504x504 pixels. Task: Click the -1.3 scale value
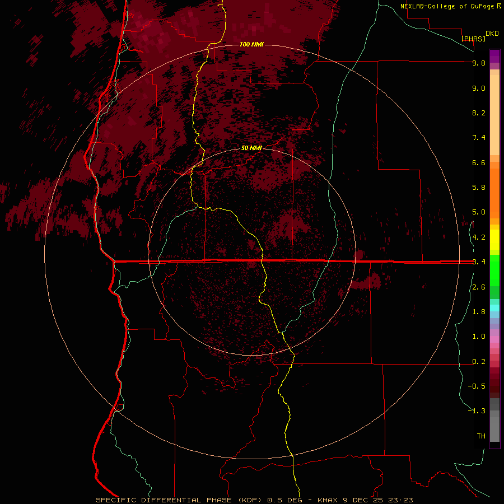click(477, 411)
